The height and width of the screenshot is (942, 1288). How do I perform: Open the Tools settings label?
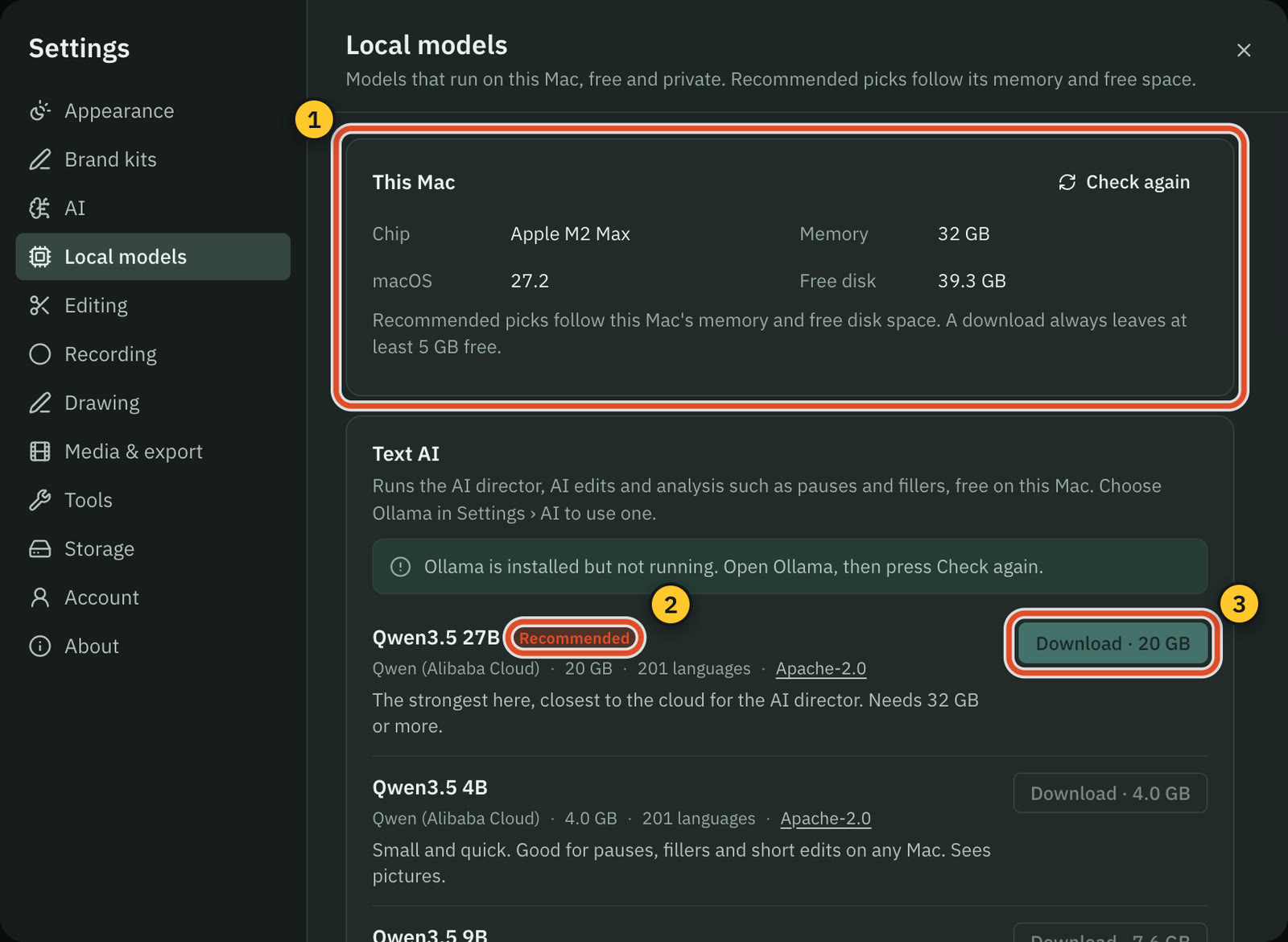(89, 500)
